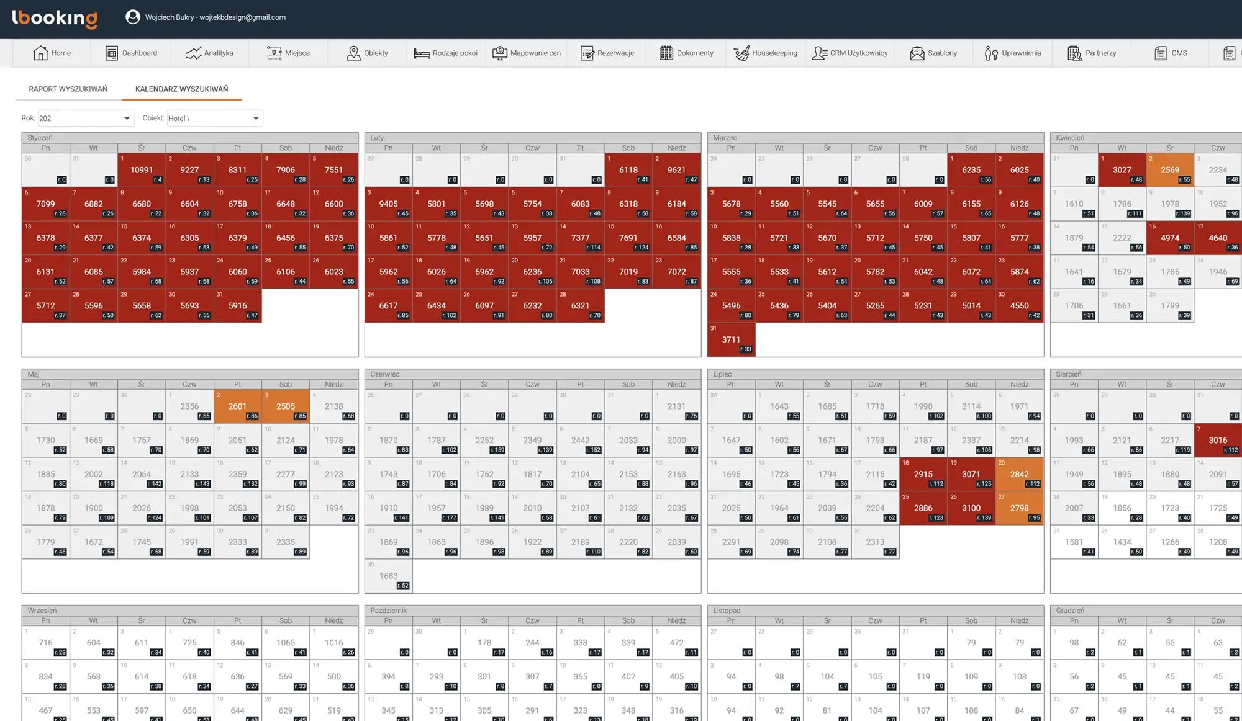Screen dimensions: 1242x721
Task: Go to Partnerzy menu label
Action: tap(1100, 53)
